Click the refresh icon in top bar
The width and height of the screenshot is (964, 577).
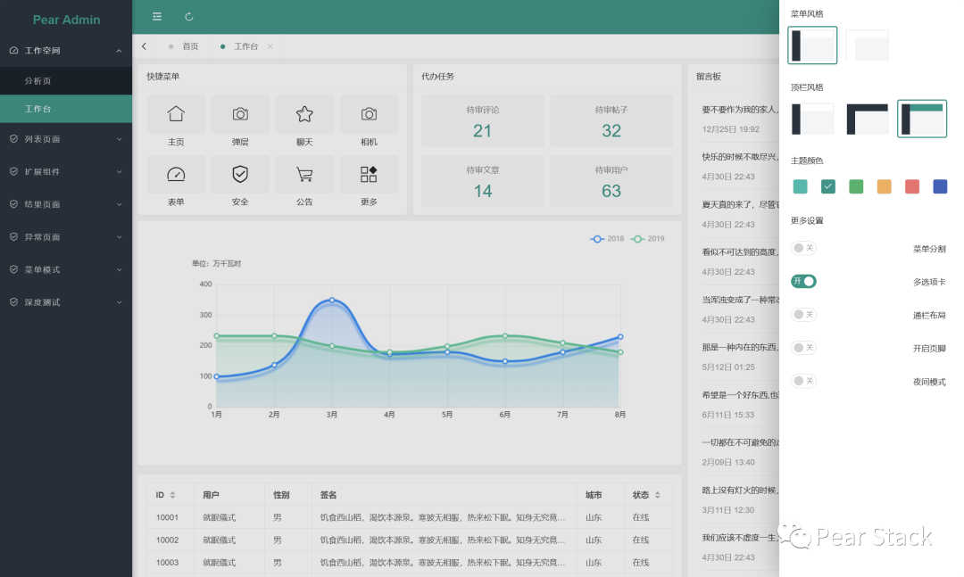[x=188, y=17]
